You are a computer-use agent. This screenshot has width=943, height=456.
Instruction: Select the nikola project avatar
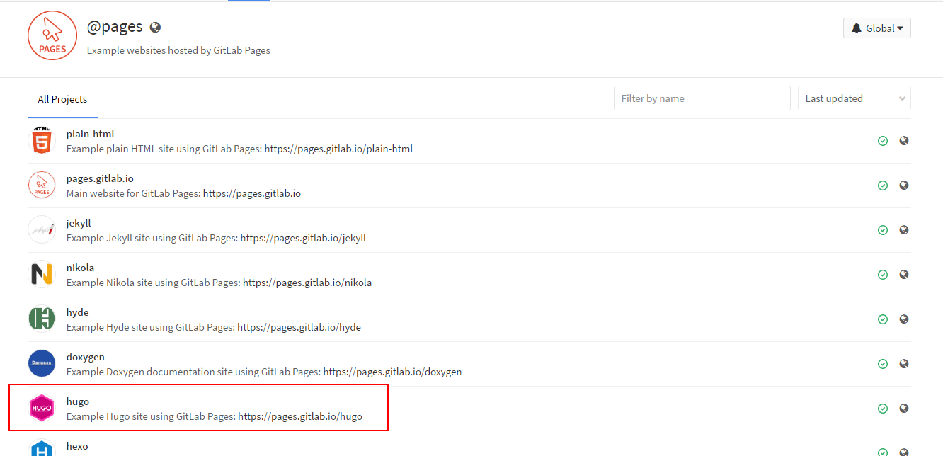pyautogui.click(x=42, y=274)
